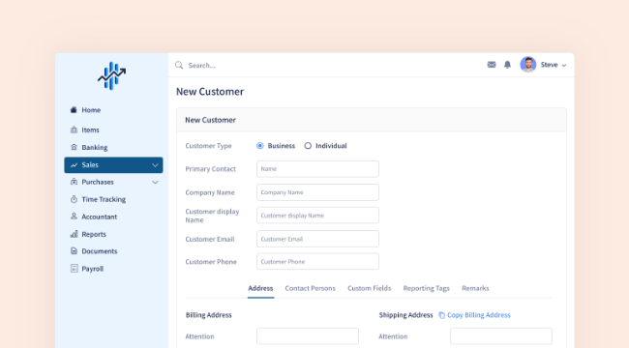The image size is (629, 348).
Task: Click the Sales chart icon
Action: coord(74,164)
